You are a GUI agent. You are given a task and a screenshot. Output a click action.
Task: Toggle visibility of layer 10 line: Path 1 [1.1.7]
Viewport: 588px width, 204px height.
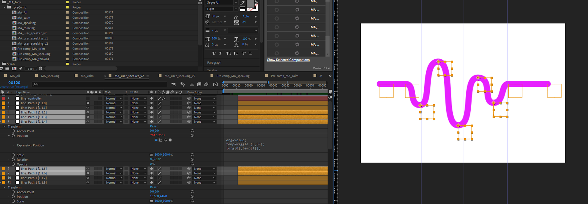(88, 178)
